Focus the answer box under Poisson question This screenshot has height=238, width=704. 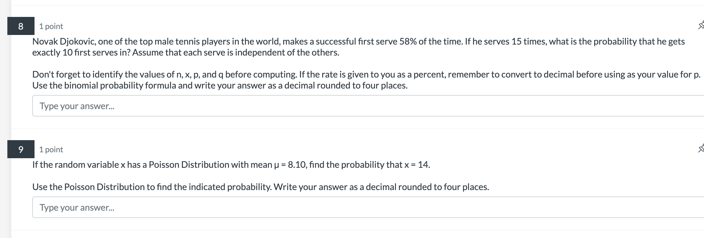(368, 207)
